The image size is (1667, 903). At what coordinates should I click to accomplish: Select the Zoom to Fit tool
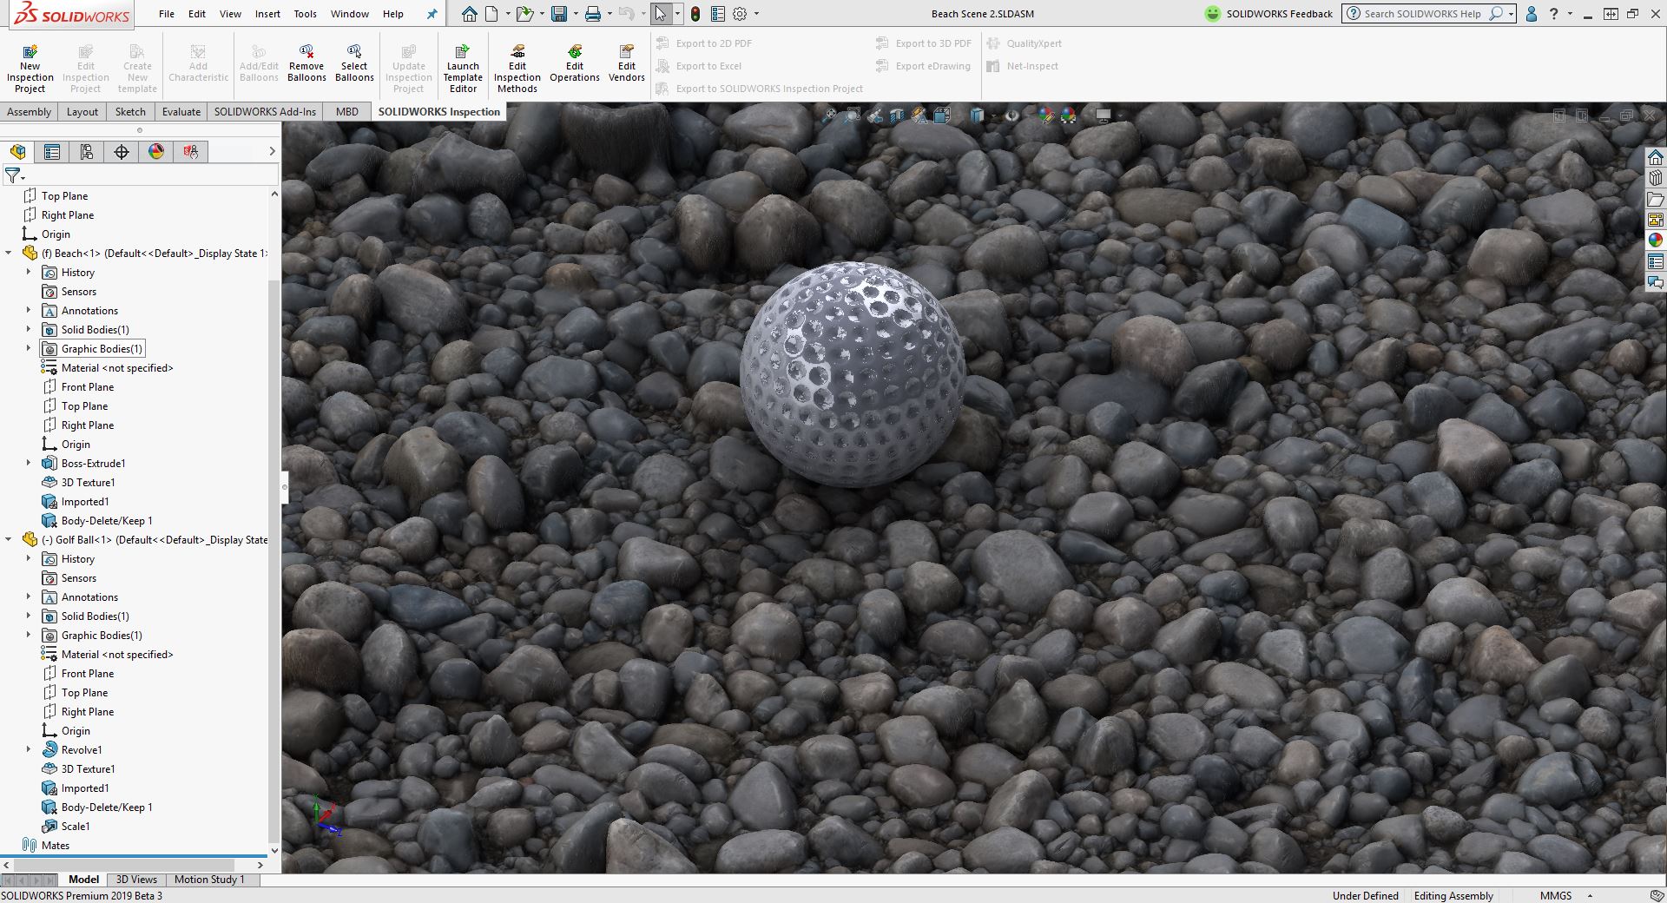pos(830,115)
